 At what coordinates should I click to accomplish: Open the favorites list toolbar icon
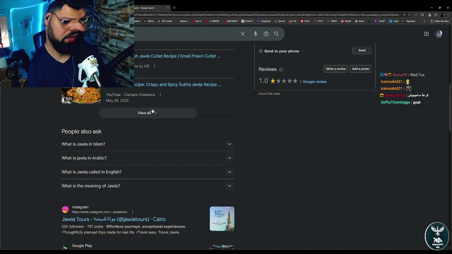click(x=436, y=15)
